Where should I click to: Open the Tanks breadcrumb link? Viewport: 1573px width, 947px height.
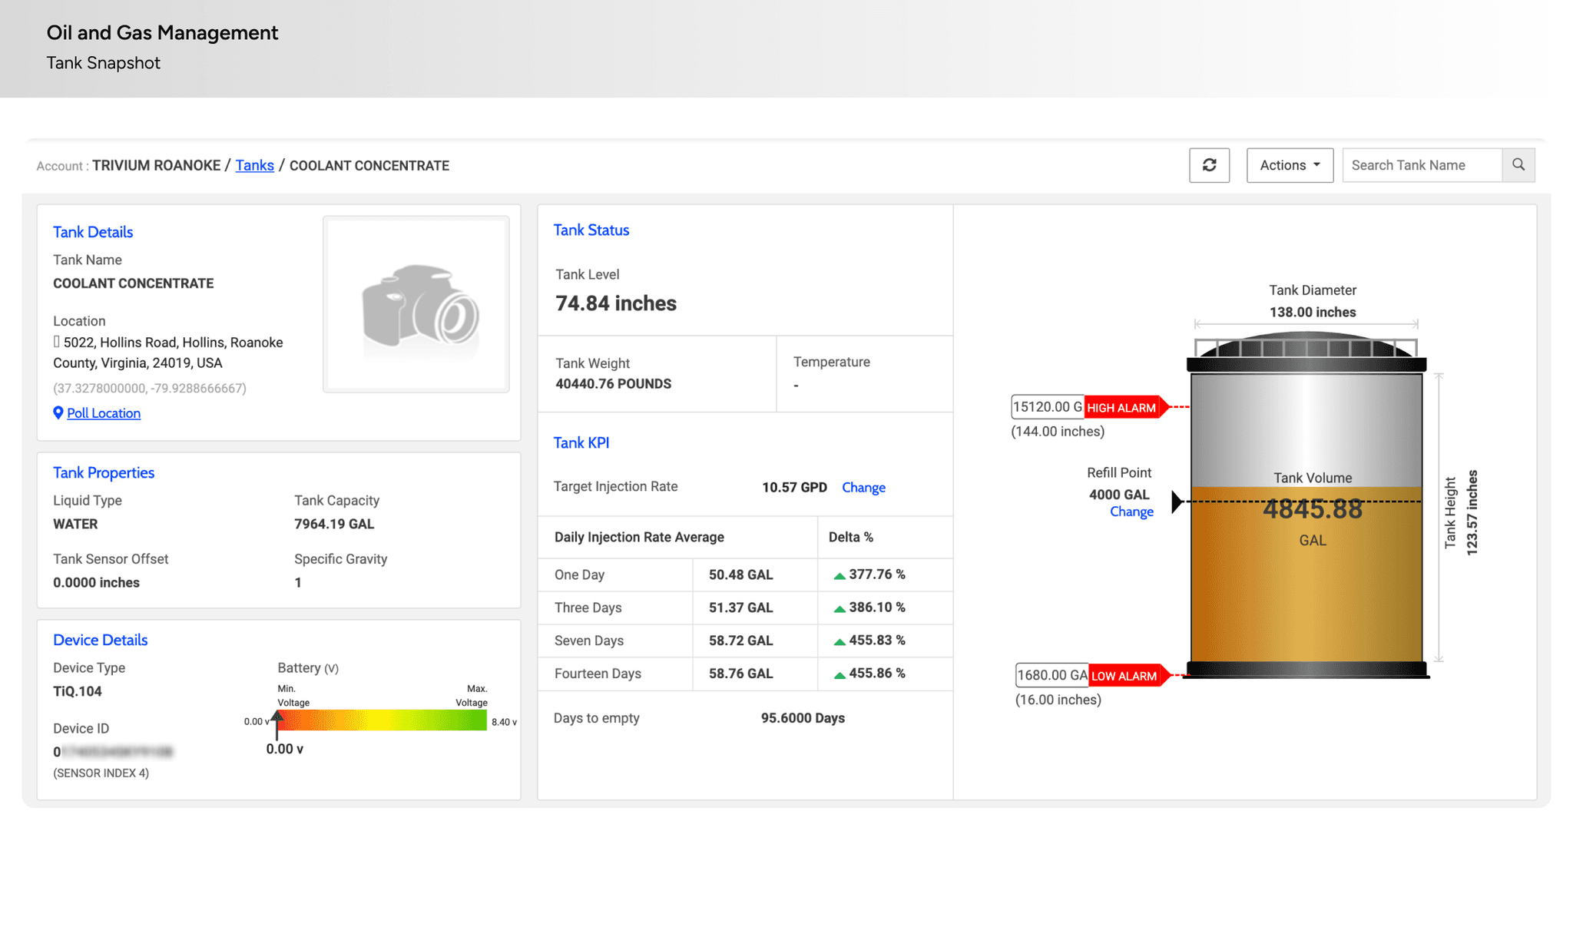tap(254, 165)
